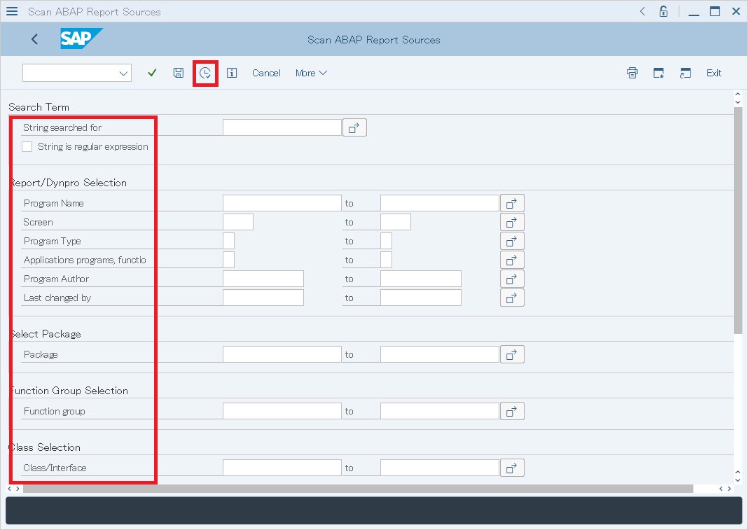Create new GUI window icon

coord(659,73)
